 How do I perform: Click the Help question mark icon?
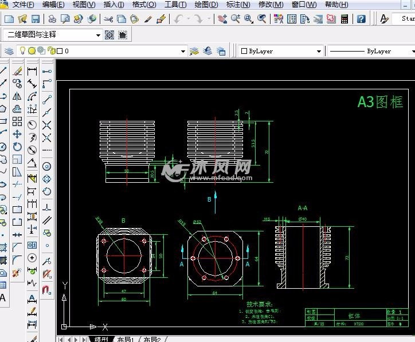[361, 19]
